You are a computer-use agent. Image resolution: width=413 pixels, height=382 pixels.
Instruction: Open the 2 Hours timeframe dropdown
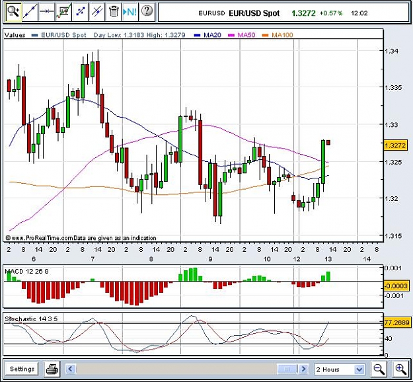pyautogui.click(x=339, y=369)
